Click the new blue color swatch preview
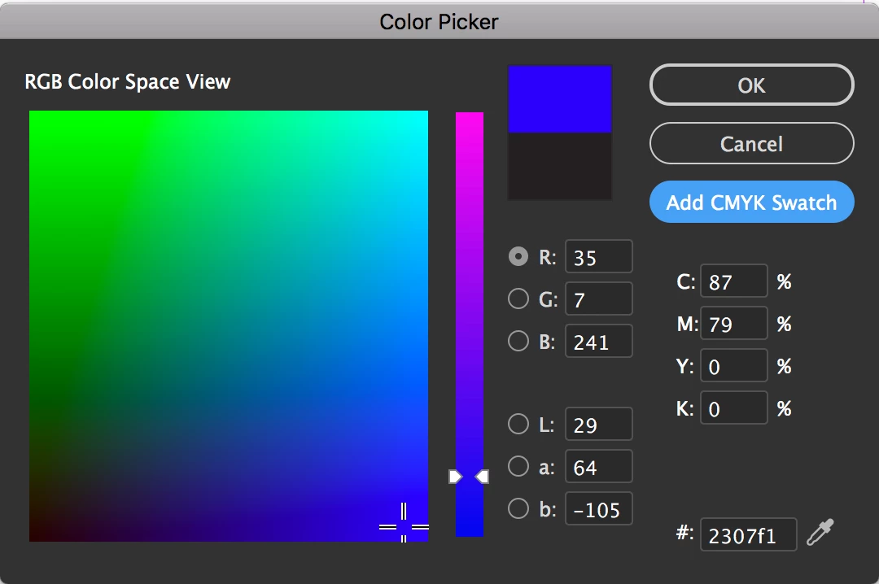The height and width of the screenshot is (584, 879). click(559, 99)
